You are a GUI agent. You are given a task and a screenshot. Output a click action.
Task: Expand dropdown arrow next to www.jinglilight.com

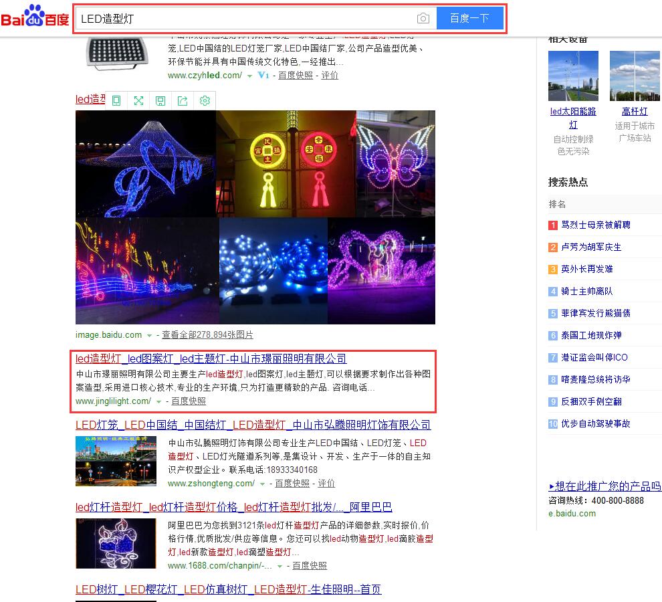click(x=158, y=402)
